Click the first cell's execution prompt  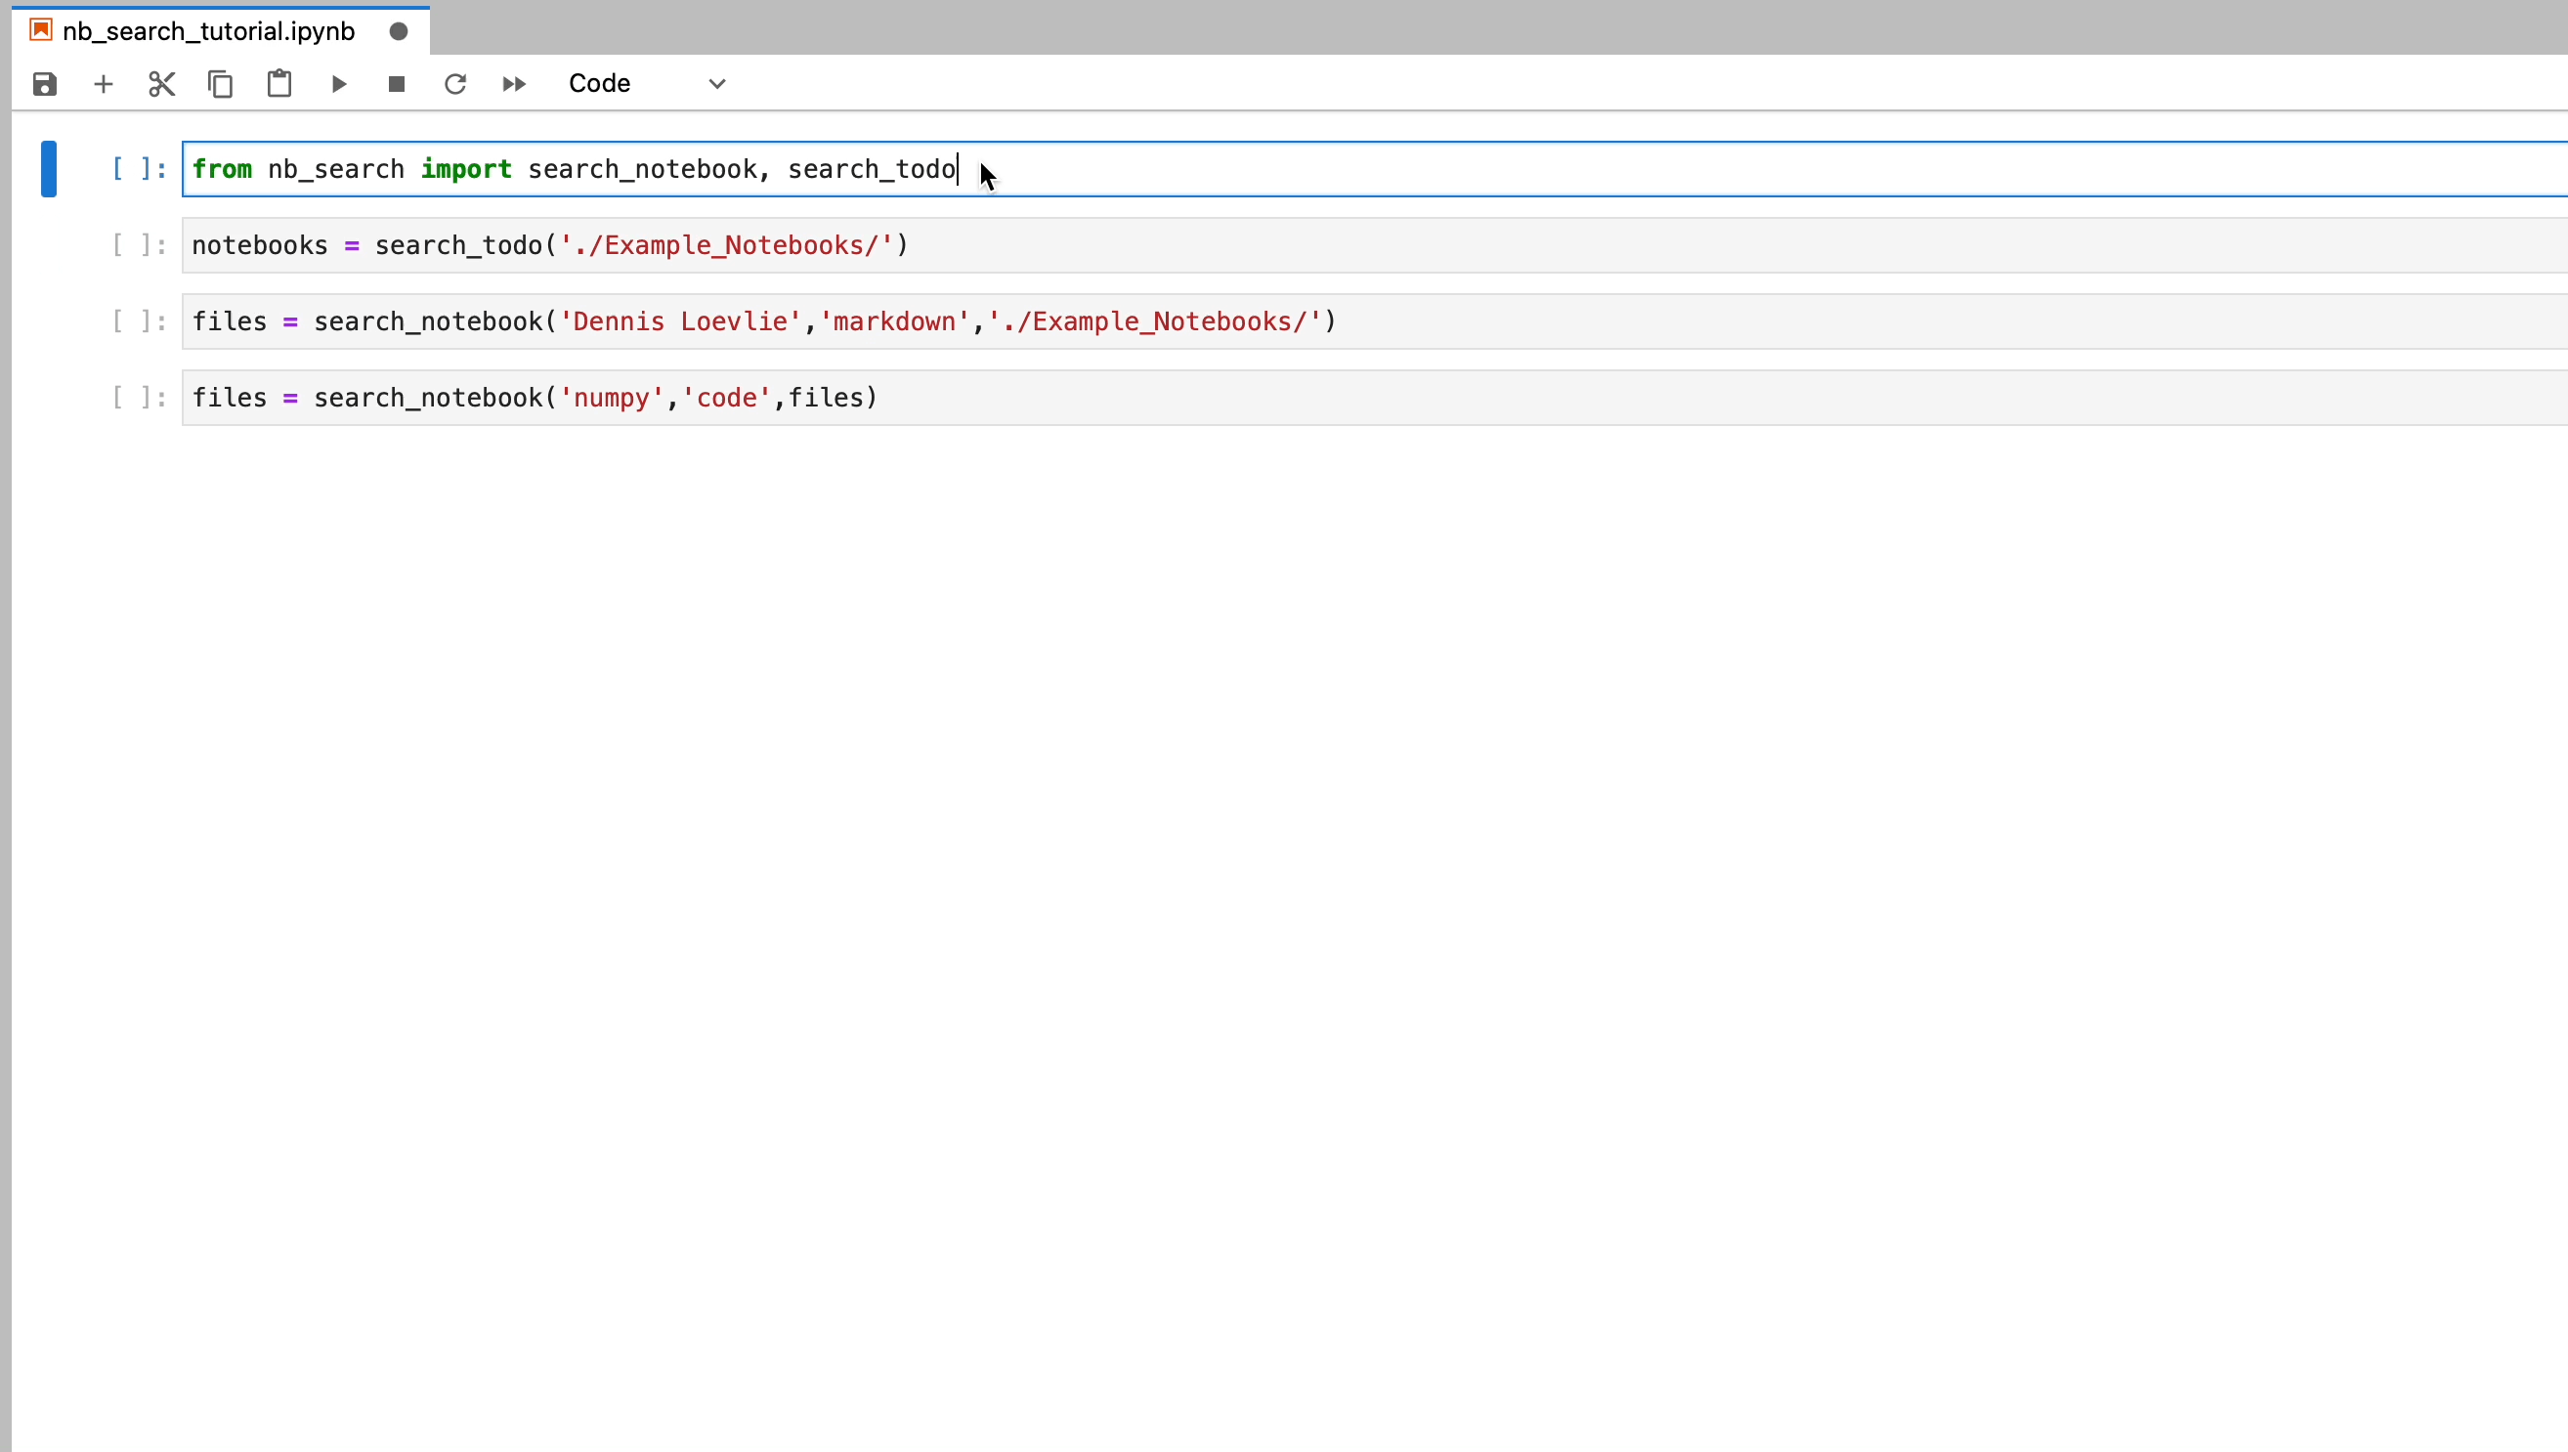pos(139,168)
